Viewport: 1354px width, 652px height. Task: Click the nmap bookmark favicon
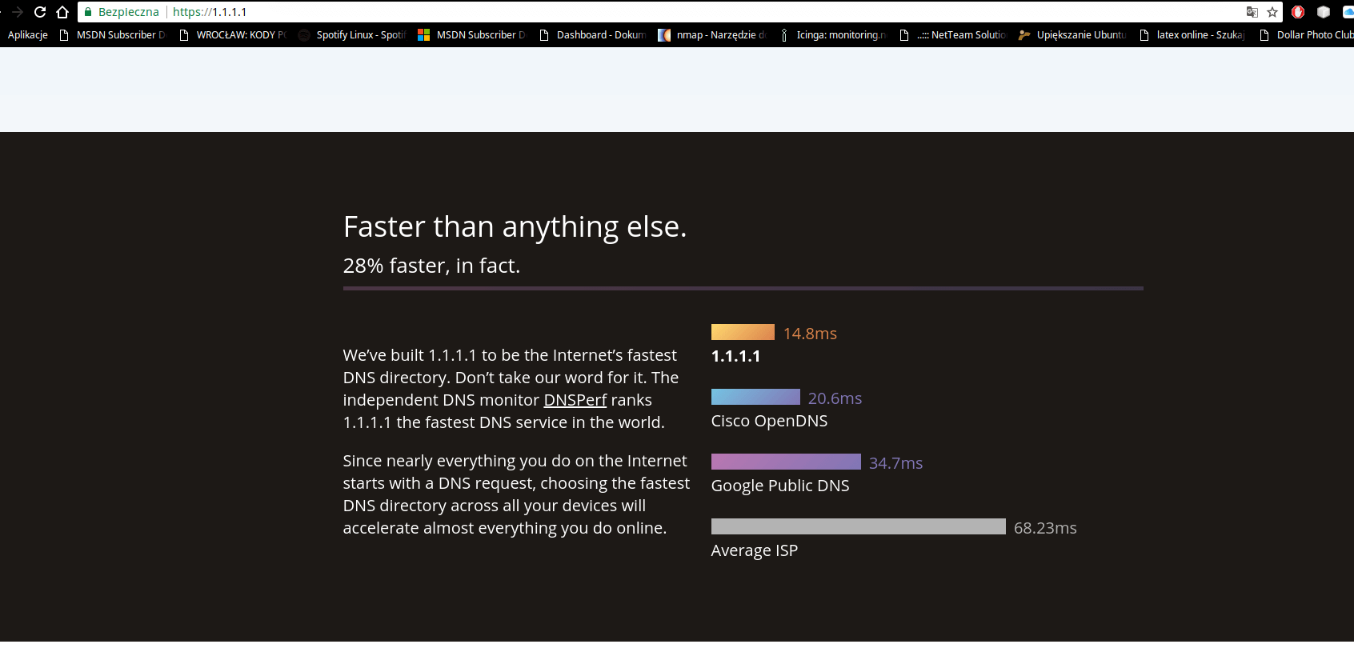(x=664, y=35)
